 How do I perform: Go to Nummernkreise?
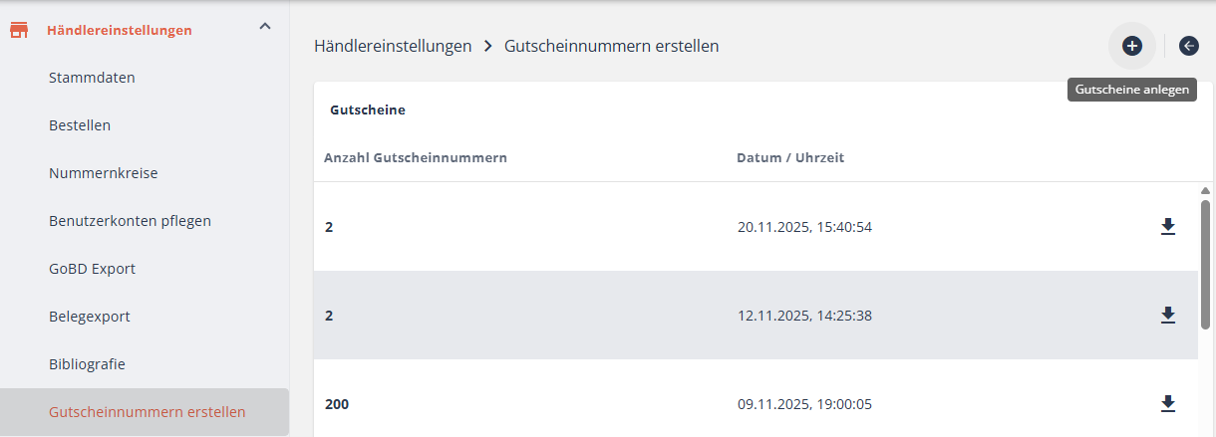[103, 173]
